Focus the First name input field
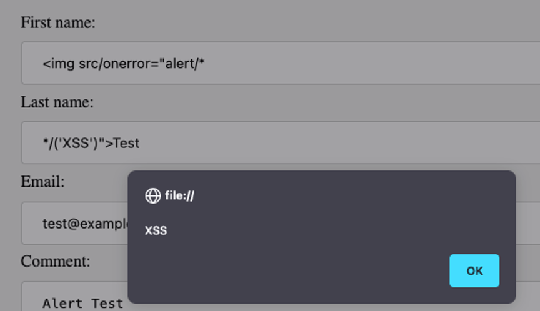The height and width of the screenshot is (311, 540). (281, 63)
